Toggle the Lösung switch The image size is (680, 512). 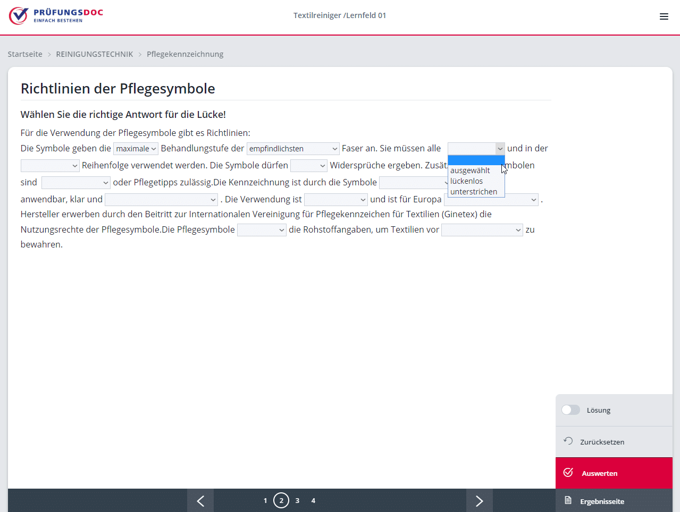pos(570,410)
